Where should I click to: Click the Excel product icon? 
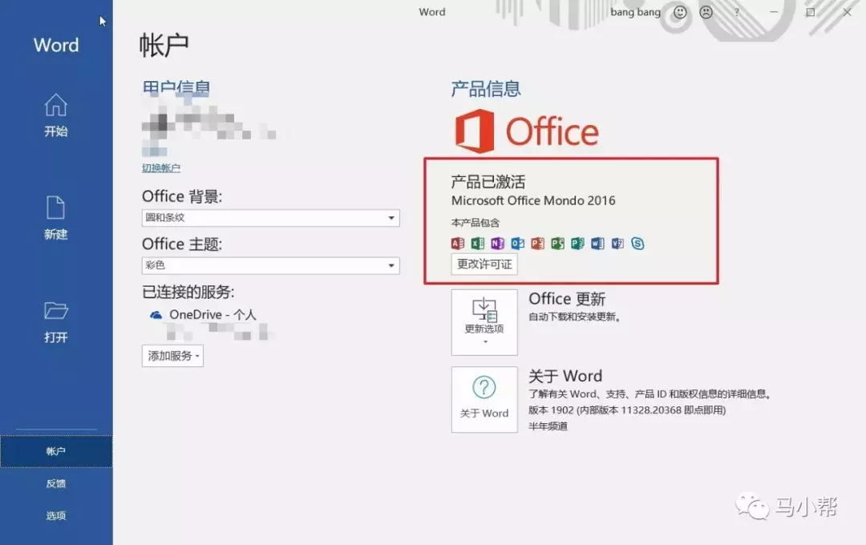(478, 243)
